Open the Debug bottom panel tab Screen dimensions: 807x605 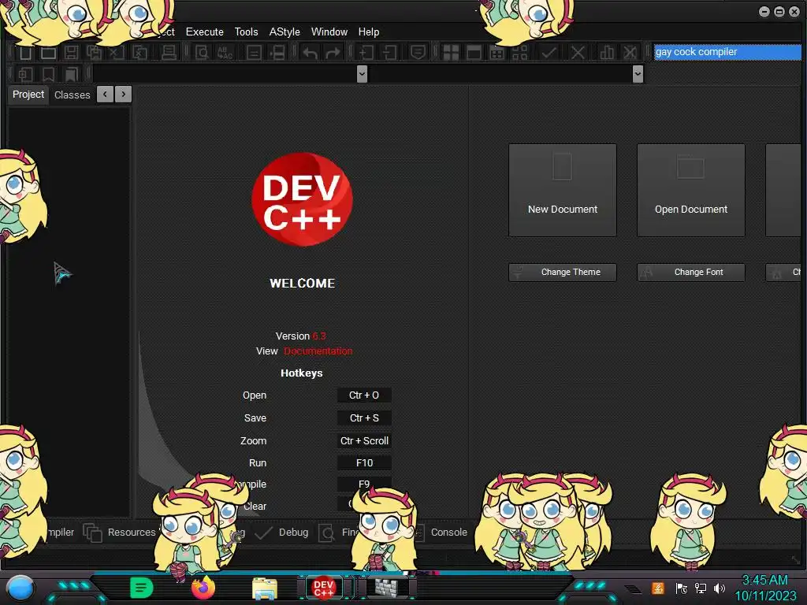[282, 533]
